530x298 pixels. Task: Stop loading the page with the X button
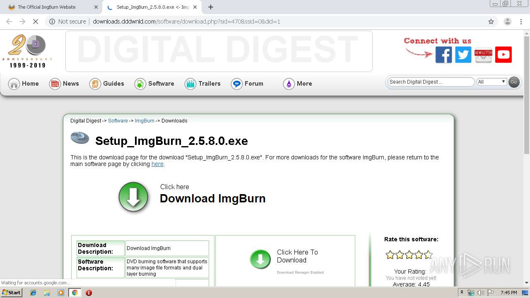tap(36, 22)
